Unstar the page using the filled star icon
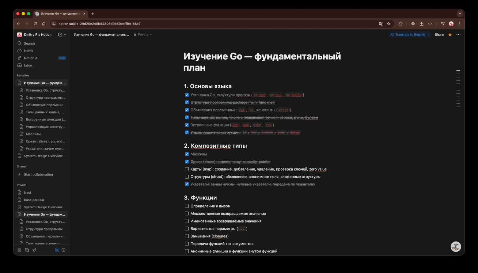Image resolution: width=478 pixels, height=273 pixels. click(450, 35)
